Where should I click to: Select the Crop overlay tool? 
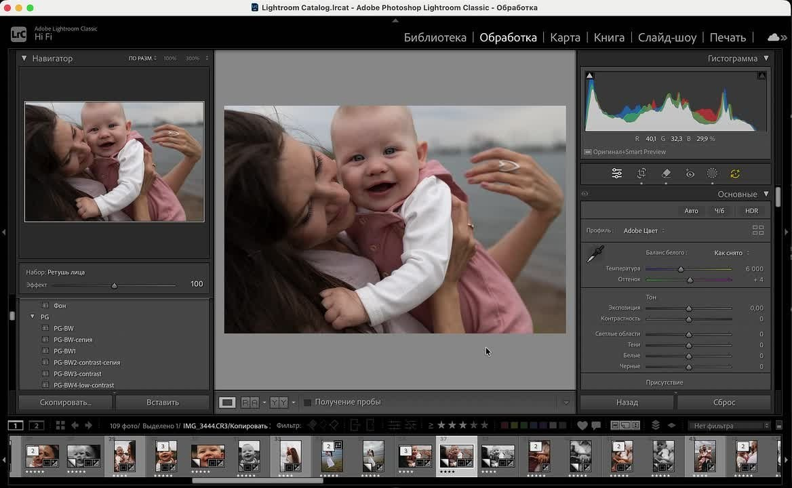point(641,174)
